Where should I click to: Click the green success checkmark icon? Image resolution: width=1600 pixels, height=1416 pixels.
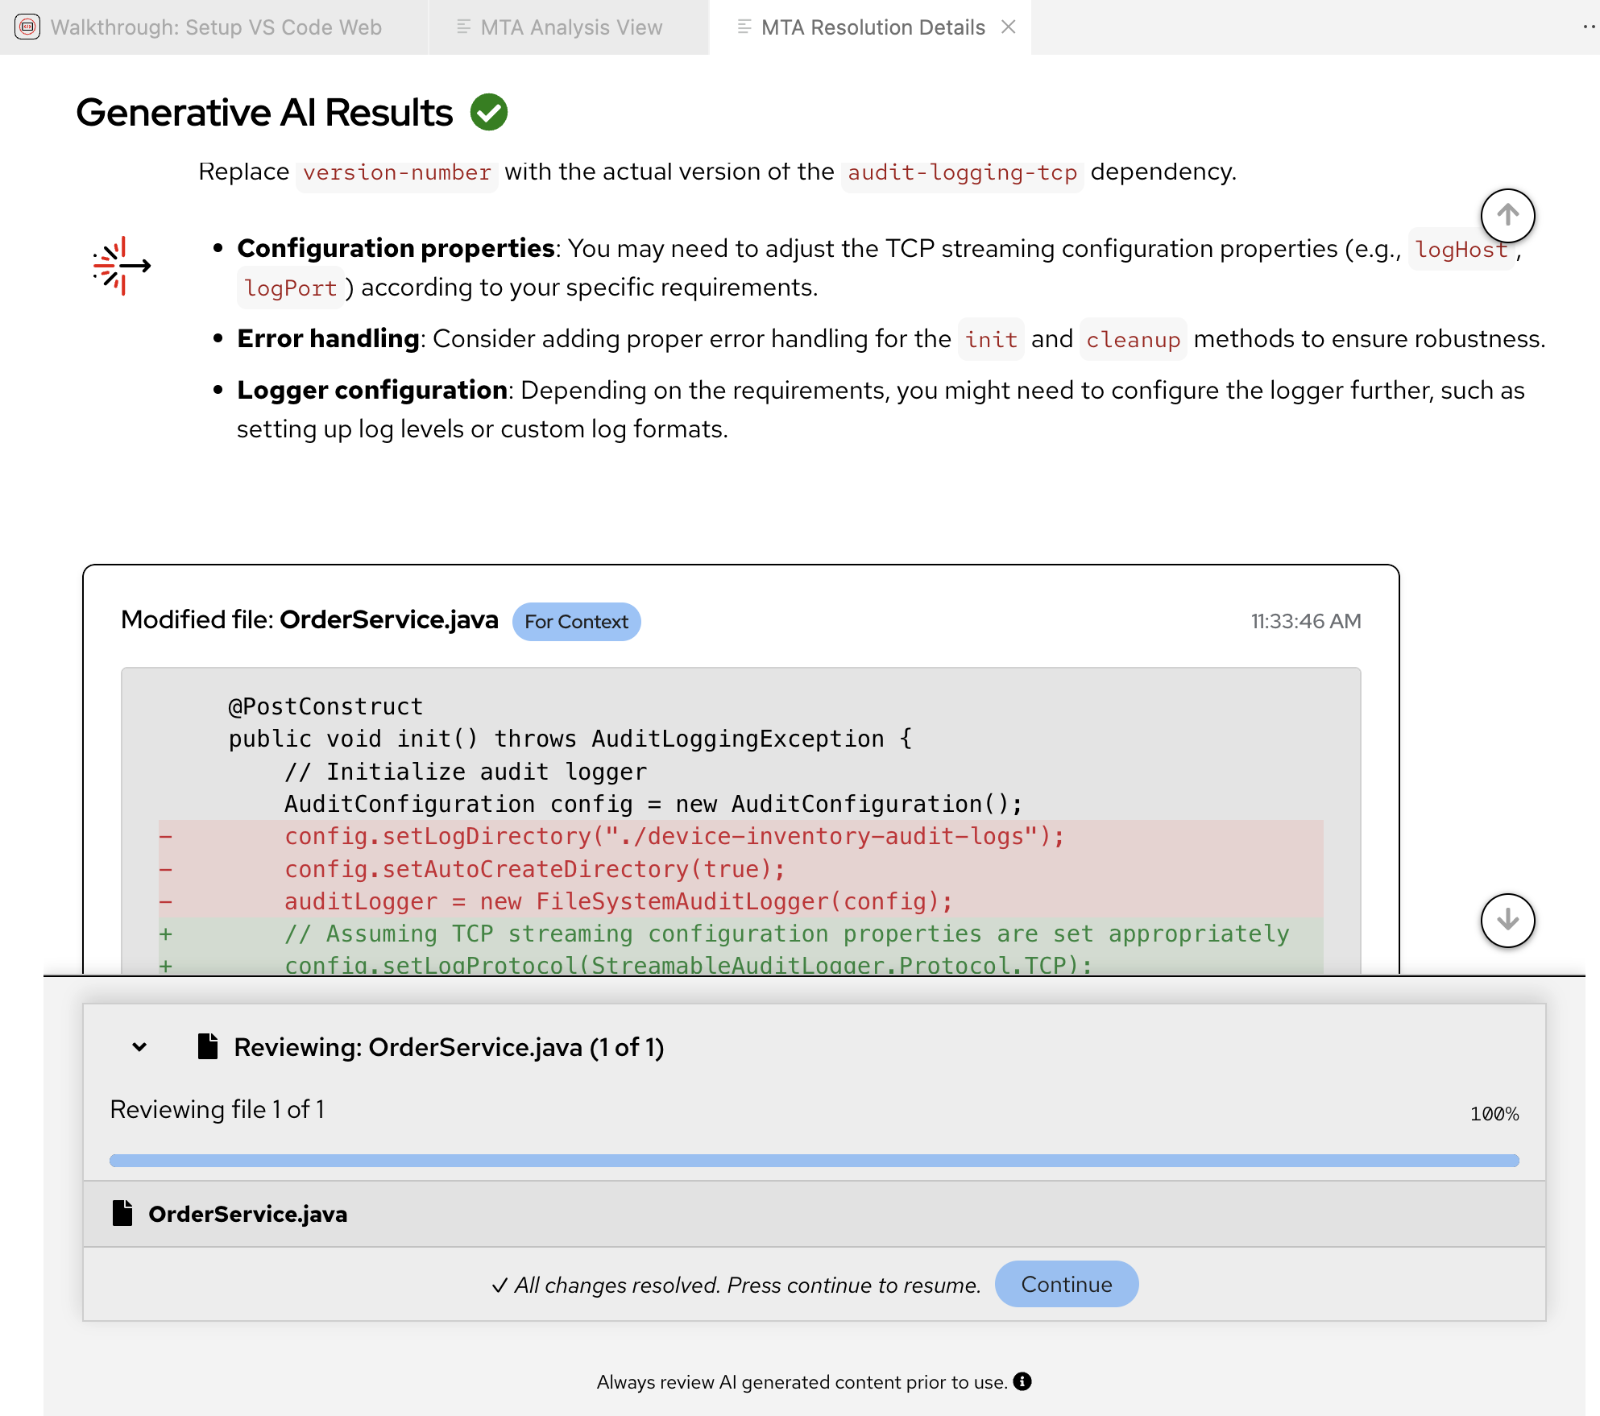pyautogui.click(x=489, y=112)
